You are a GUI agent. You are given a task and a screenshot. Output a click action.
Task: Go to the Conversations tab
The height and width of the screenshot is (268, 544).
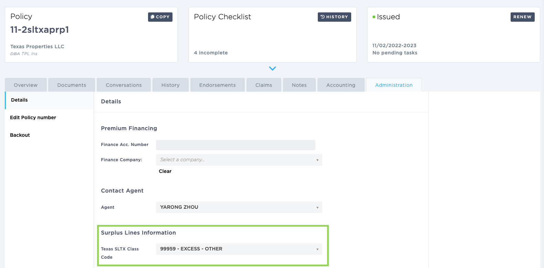[x=124, y=85]
